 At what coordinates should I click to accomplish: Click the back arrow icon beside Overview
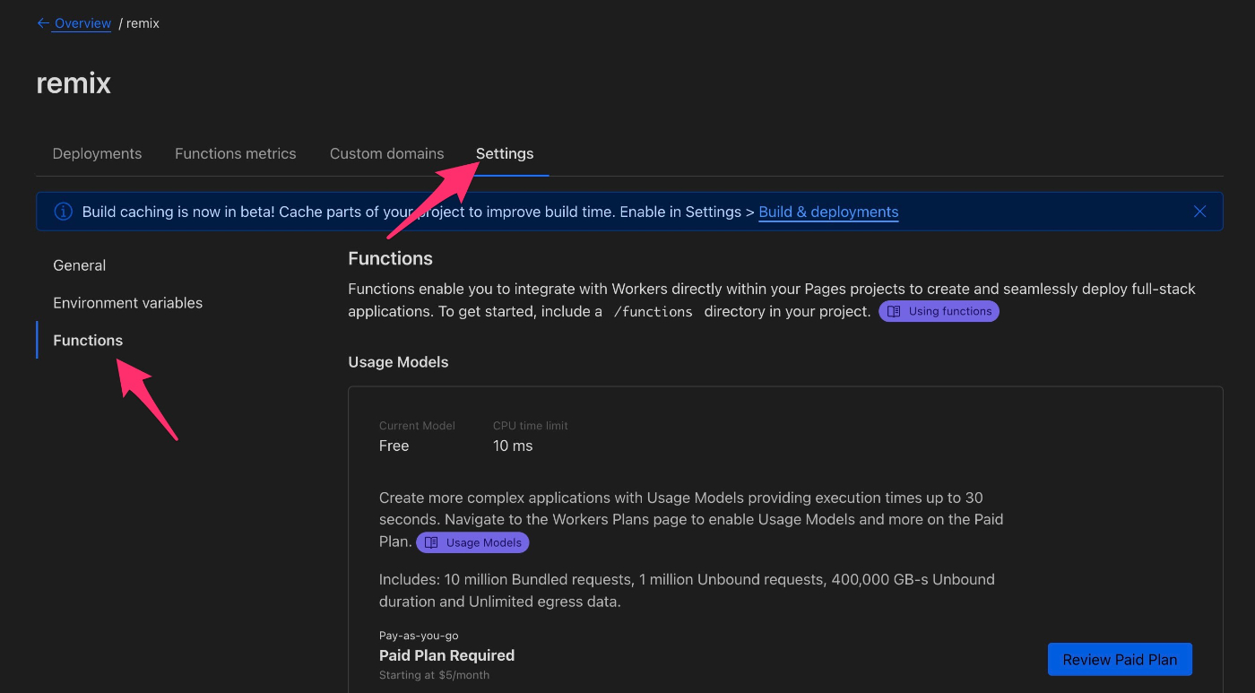43,23
